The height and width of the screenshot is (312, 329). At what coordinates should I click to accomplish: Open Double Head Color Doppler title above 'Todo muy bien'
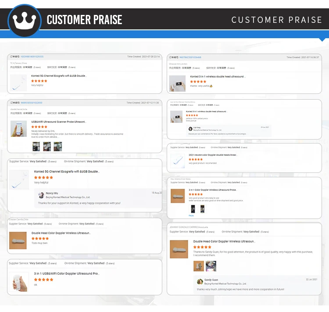(x=61, y=233)
